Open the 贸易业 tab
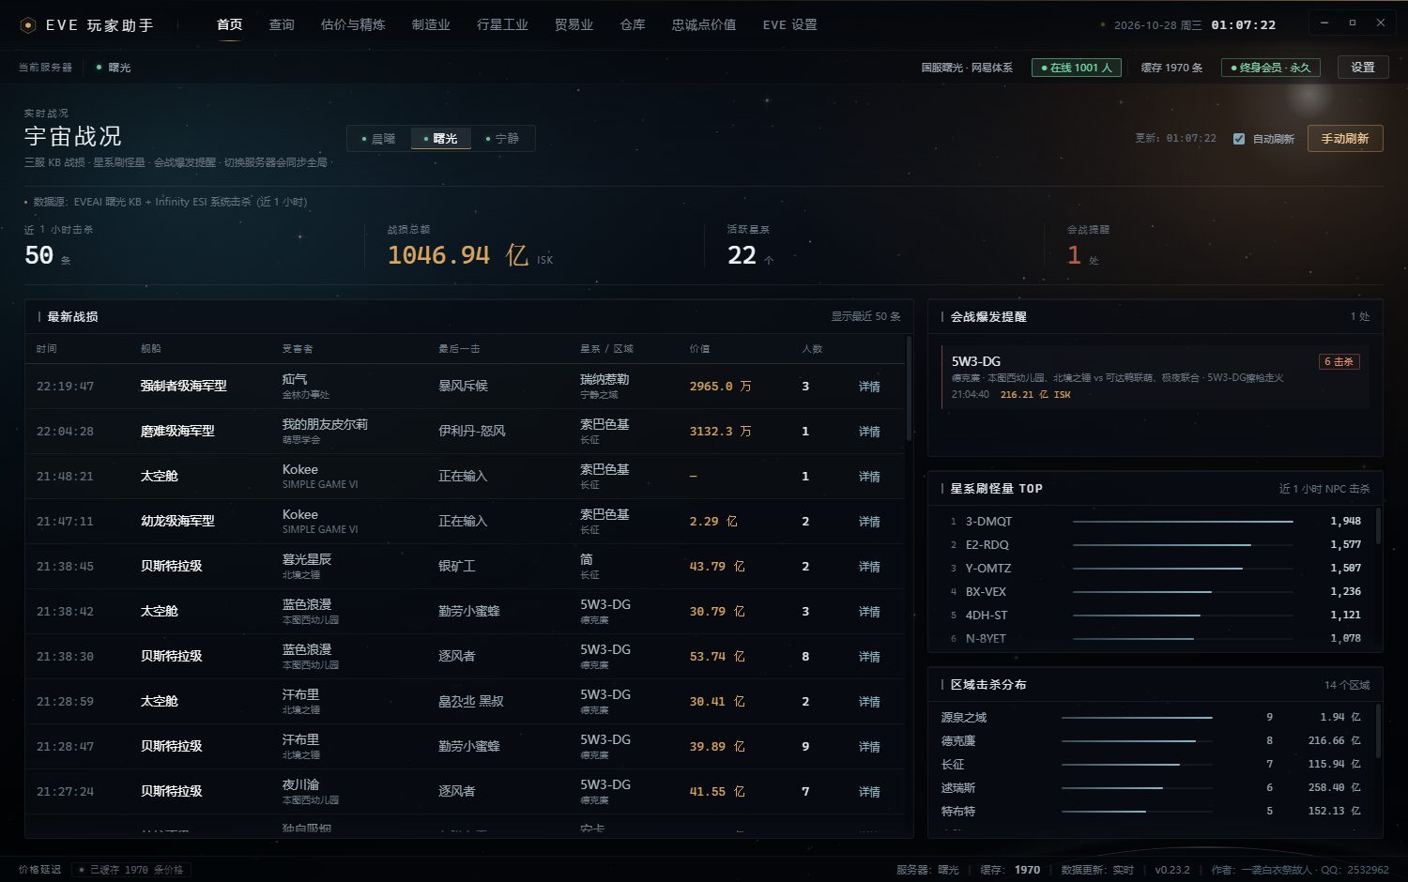 point(574,25)
